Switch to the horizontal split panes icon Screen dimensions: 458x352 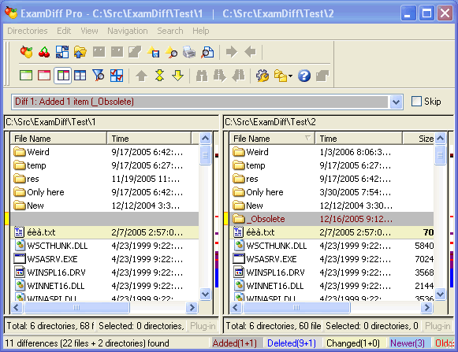tap(80, 76)
